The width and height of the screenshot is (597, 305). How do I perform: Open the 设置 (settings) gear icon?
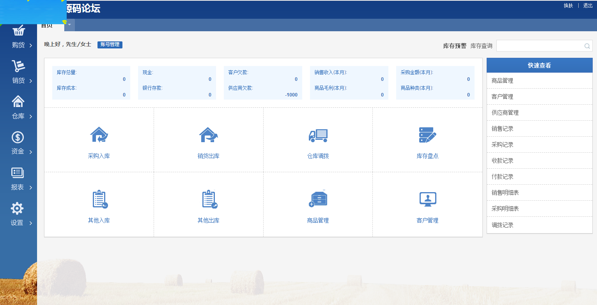tap(17, 209)
